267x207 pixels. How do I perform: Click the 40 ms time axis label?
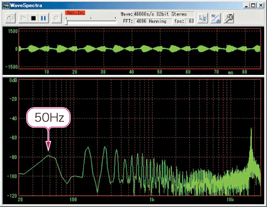coord(131,72)
